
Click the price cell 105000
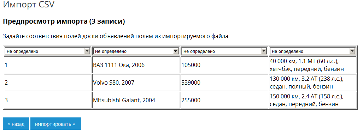tap(224, 65)
